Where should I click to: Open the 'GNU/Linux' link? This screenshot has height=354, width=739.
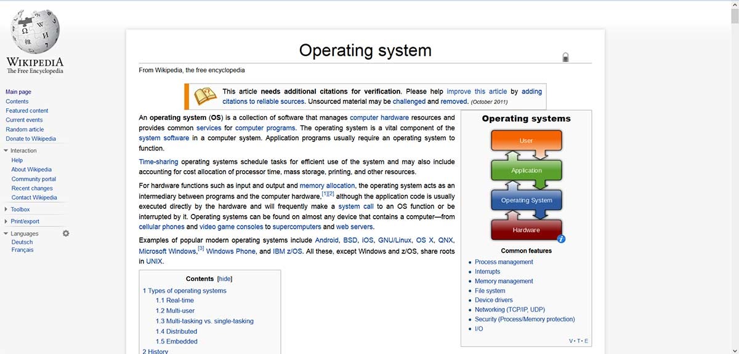pyautogui.click(x=395, y=240)
